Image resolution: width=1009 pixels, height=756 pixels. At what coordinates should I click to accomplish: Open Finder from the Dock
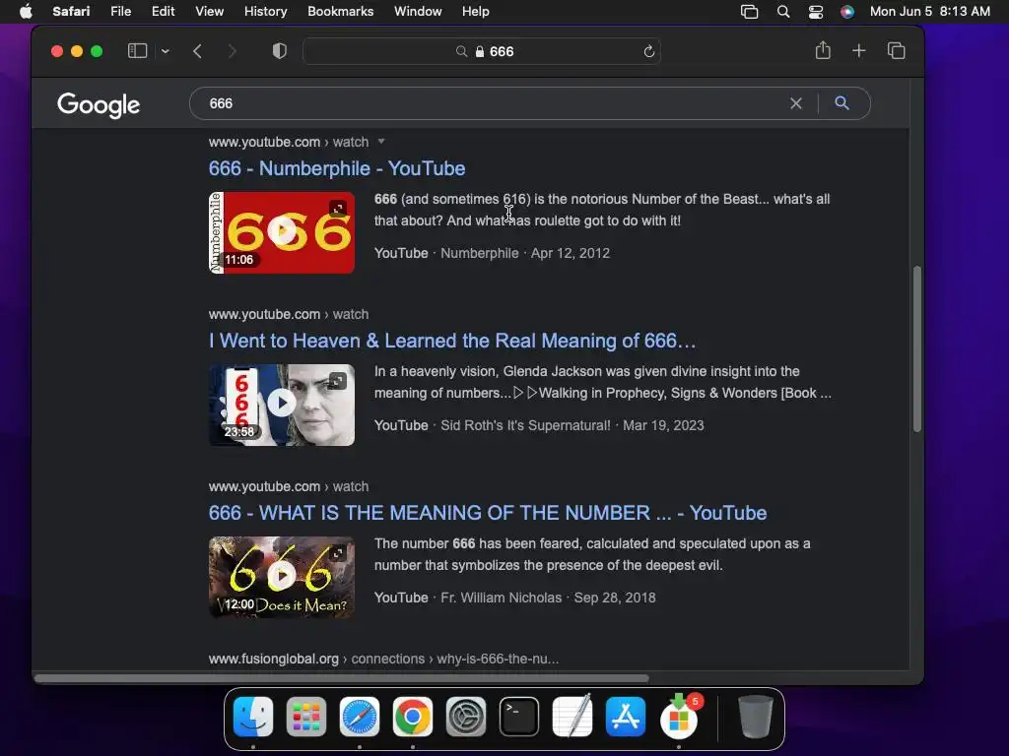(253, 717)
